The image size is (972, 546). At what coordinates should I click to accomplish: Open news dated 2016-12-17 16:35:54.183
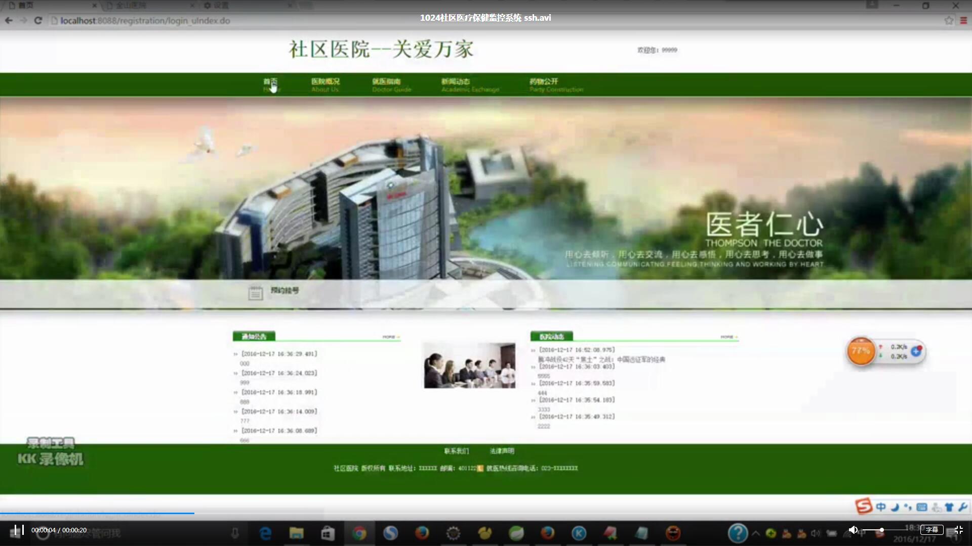click(x=577, y=400)
